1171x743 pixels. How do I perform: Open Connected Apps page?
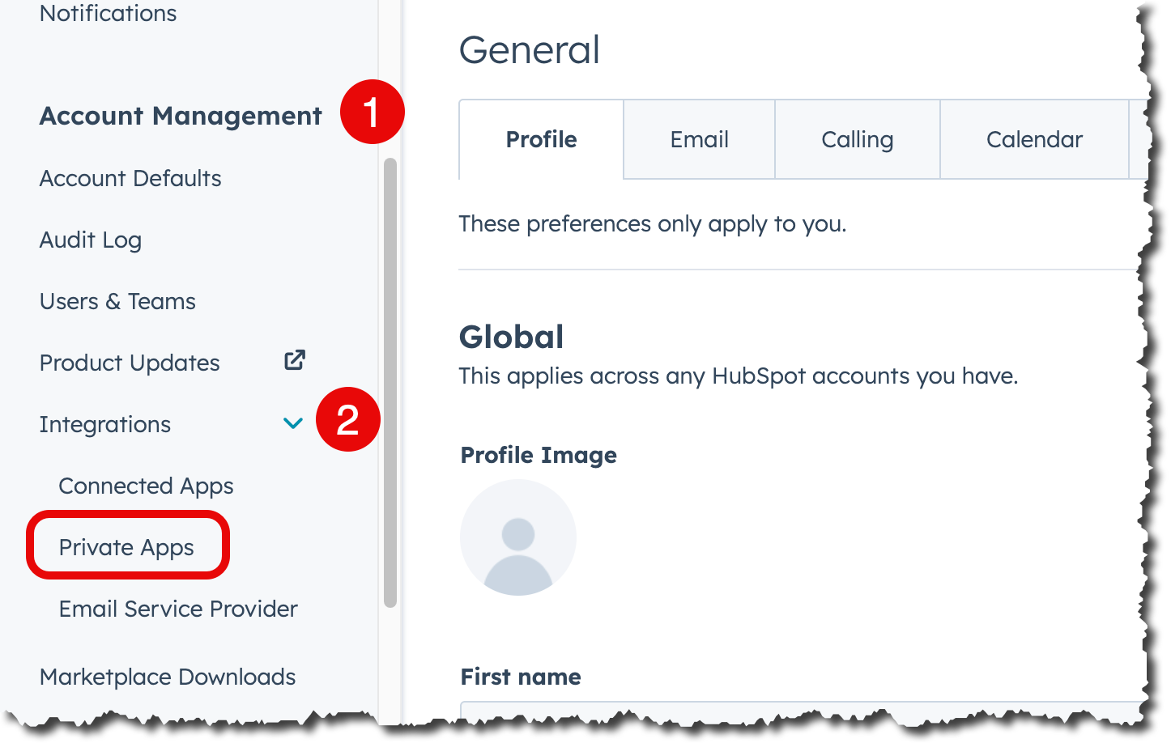(146, 486)
